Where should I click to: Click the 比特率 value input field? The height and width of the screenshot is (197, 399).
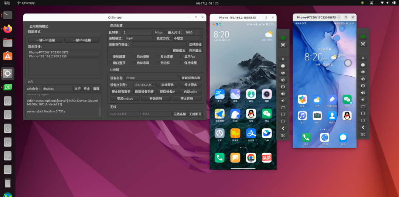pos(138,32)
